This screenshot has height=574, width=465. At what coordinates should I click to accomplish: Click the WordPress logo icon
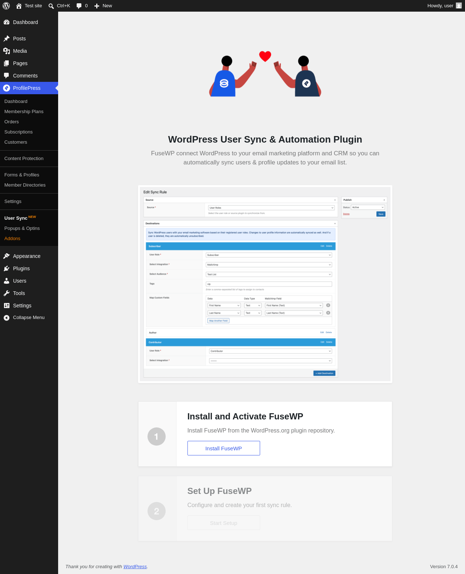pyautogui.click(x=6, y=6)
